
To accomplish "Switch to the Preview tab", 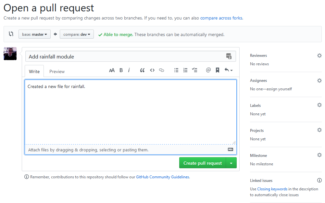I will [x=57, y=71].
